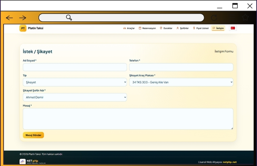This screenshot has height=166, width=257.
Task: Navigate to the Rezervasyon page
Action: [x=147, y=28]
